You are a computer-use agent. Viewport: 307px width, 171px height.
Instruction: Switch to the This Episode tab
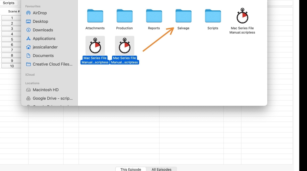pos(131,169)
